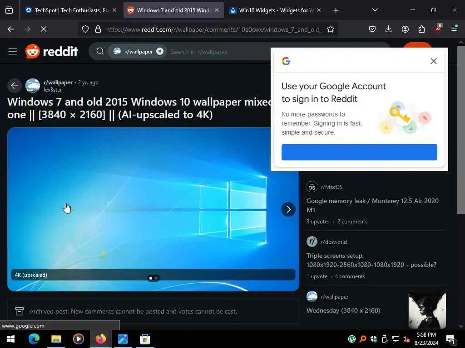This screenshot has height=348, width=465.
Task: Click the page vertical scrollbar
Action: tap(461, 129)
